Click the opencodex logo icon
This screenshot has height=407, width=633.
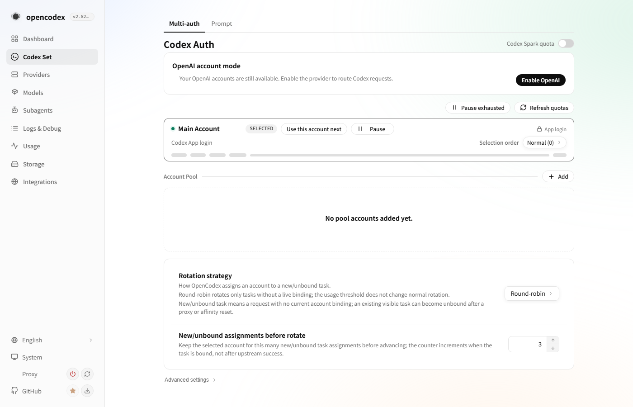16,17
